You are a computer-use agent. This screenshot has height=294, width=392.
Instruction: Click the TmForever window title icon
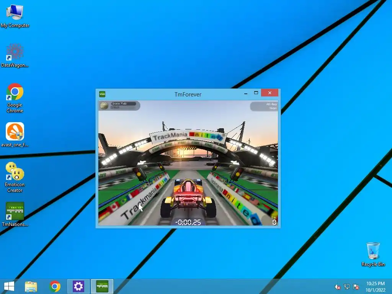click(x=102, y=94)
